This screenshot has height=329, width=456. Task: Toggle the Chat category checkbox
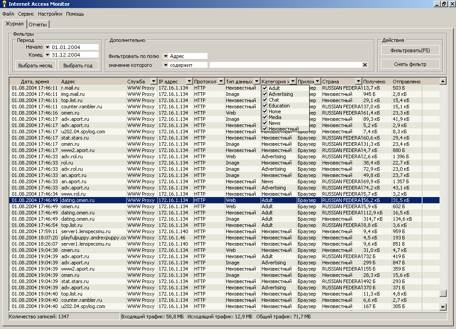tap(265, 100)
